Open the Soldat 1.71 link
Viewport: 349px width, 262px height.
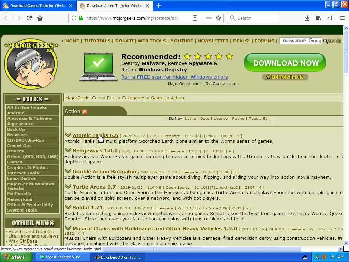(x=88, y=208)
